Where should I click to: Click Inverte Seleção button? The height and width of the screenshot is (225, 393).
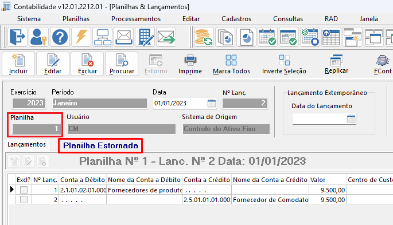click(x=284, y=64)
